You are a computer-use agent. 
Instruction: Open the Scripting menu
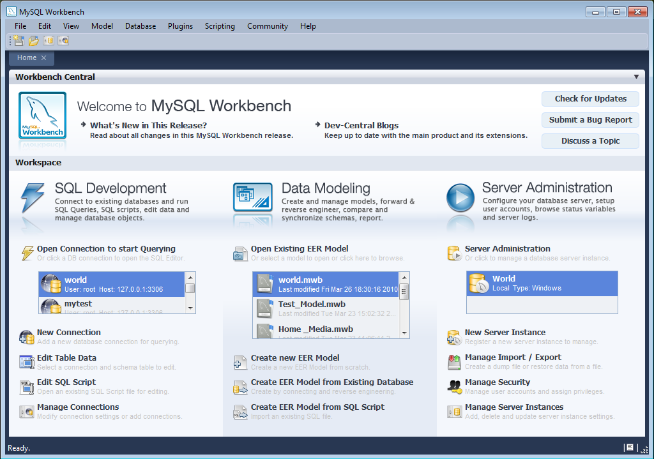[220, 26]
